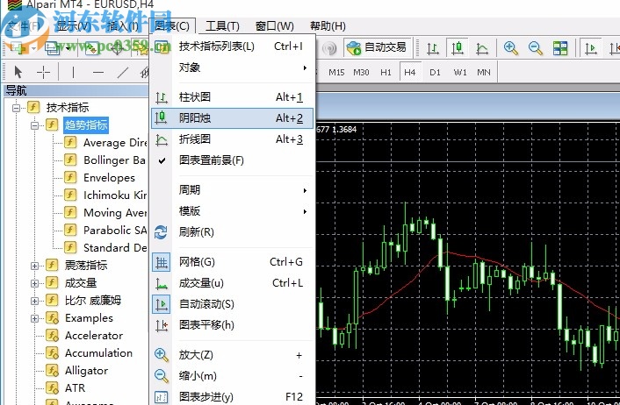Screen dimensions: 620x405
Task: Collapse the 趋势指标 tree node
Action: pyautogui.click(x=35, y=125)
